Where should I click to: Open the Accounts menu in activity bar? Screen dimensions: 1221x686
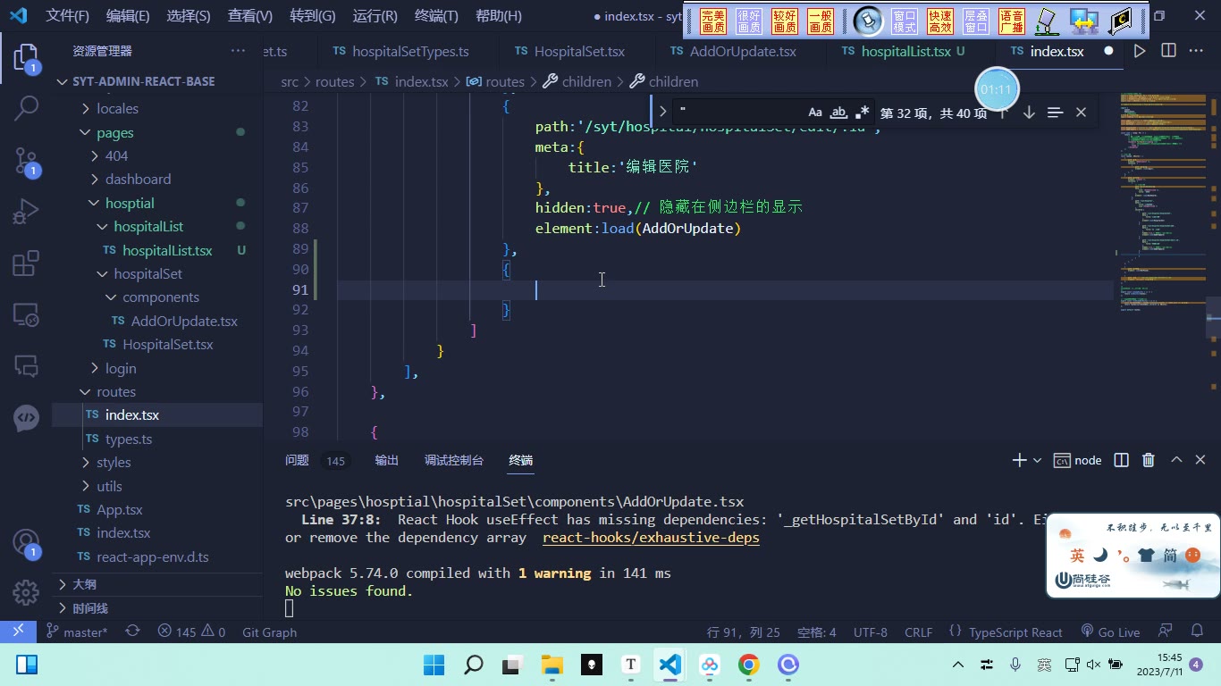tap(26, 541)
